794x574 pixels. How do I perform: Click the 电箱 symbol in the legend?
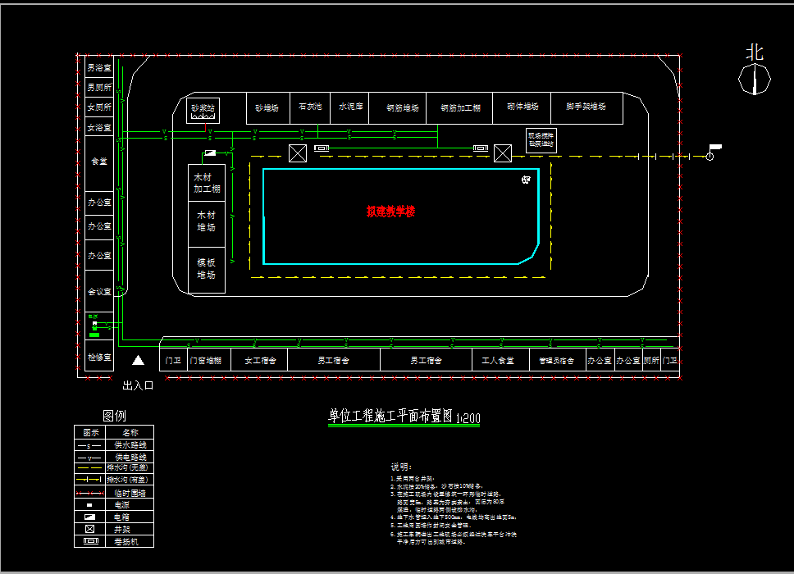[90, 517]
